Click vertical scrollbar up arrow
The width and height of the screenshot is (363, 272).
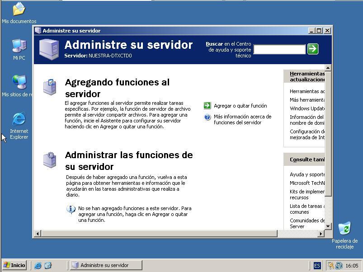click(x=328, y=68)
